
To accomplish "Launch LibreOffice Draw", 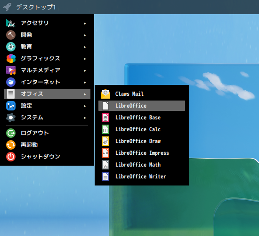I will click(x=142, y=141).
